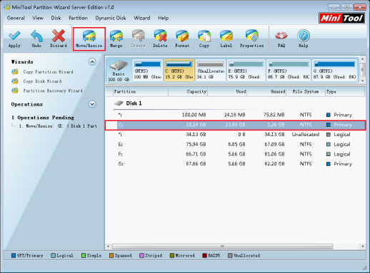Click the Merge partition icon

(x=116, y=36)
